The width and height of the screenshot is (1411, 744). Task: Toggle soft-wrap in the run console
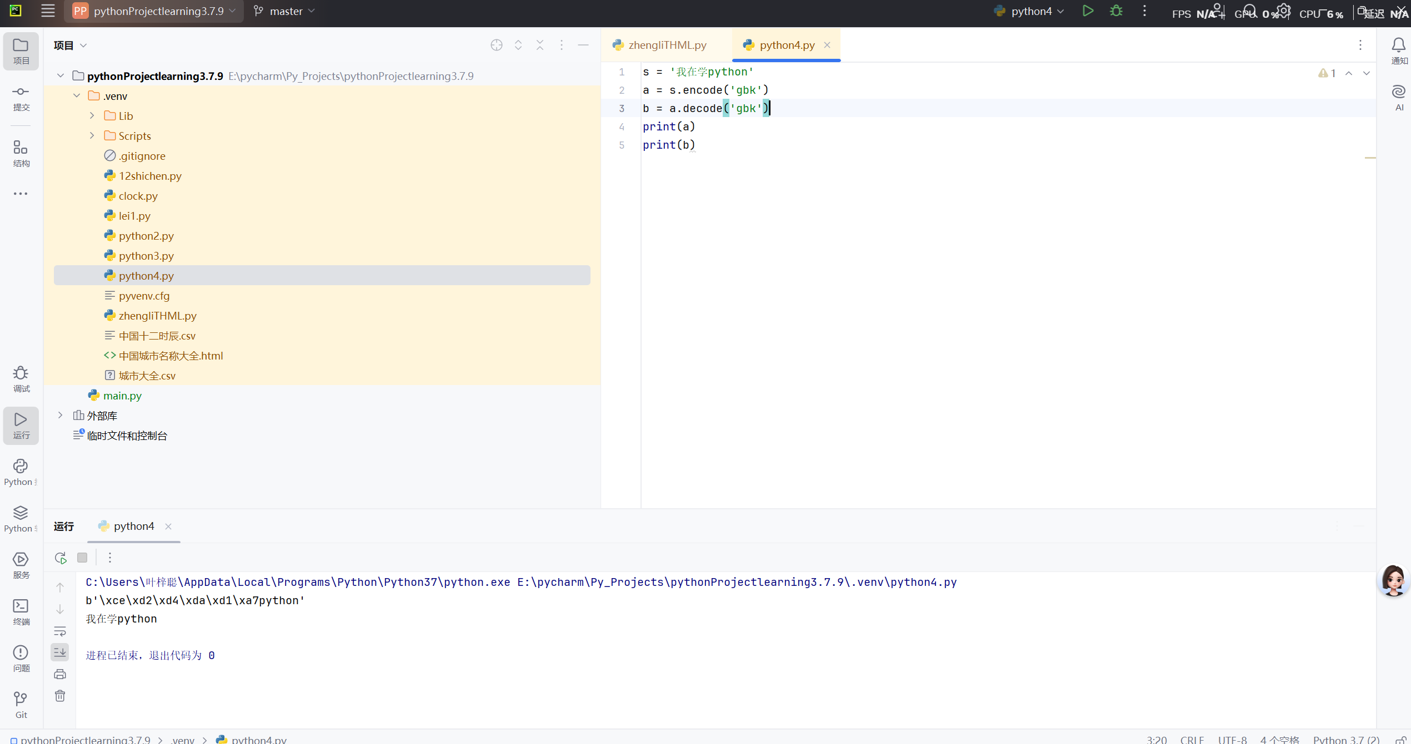60,631
